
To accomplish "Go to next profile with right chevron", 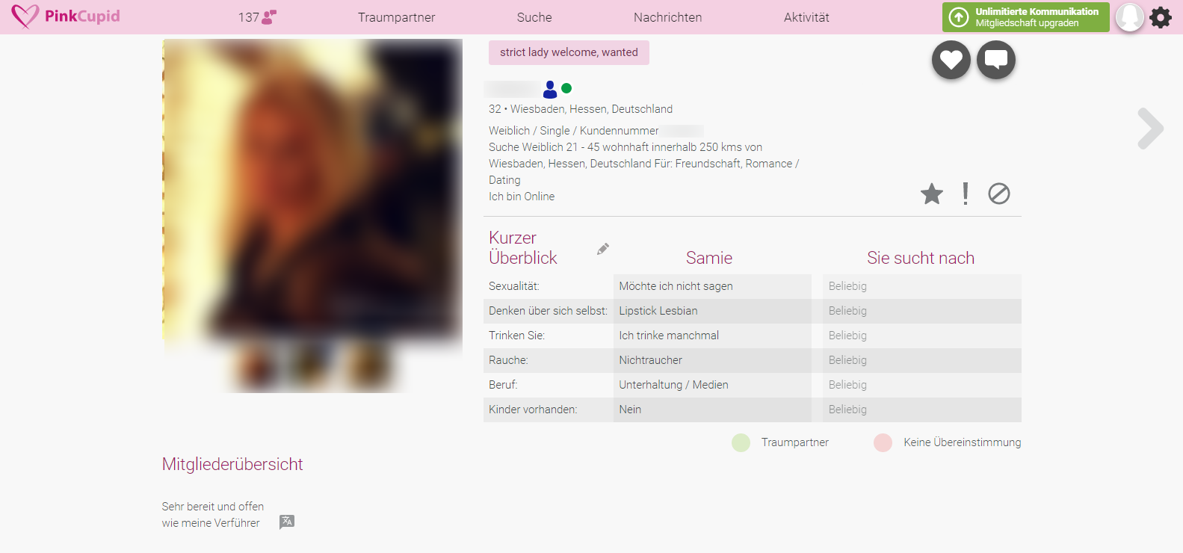I will coord(1150,129).
